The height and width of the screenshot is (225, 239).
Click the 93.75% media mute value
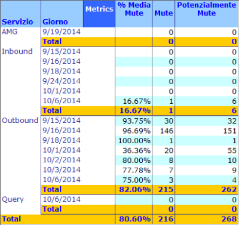point(136,121)
